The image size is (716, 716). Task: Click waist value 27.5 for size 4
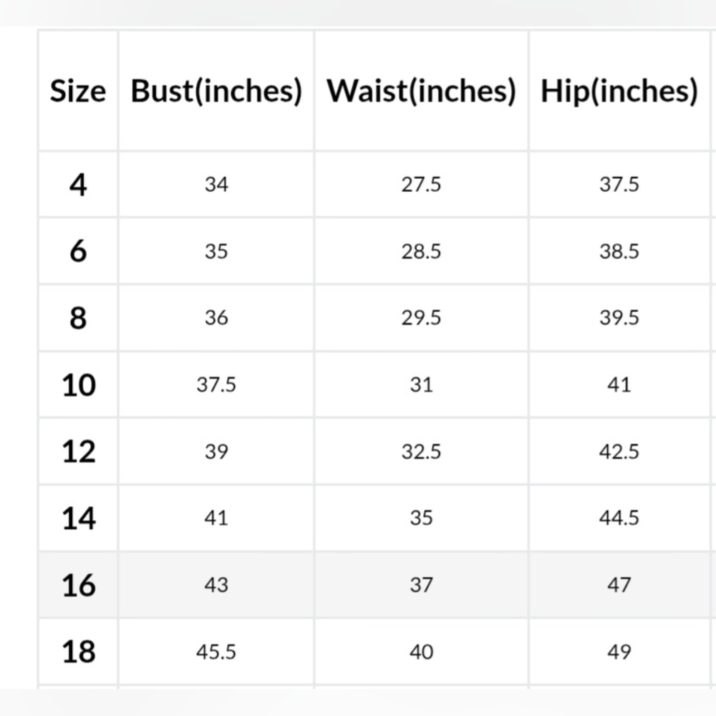tap(421, 185)
